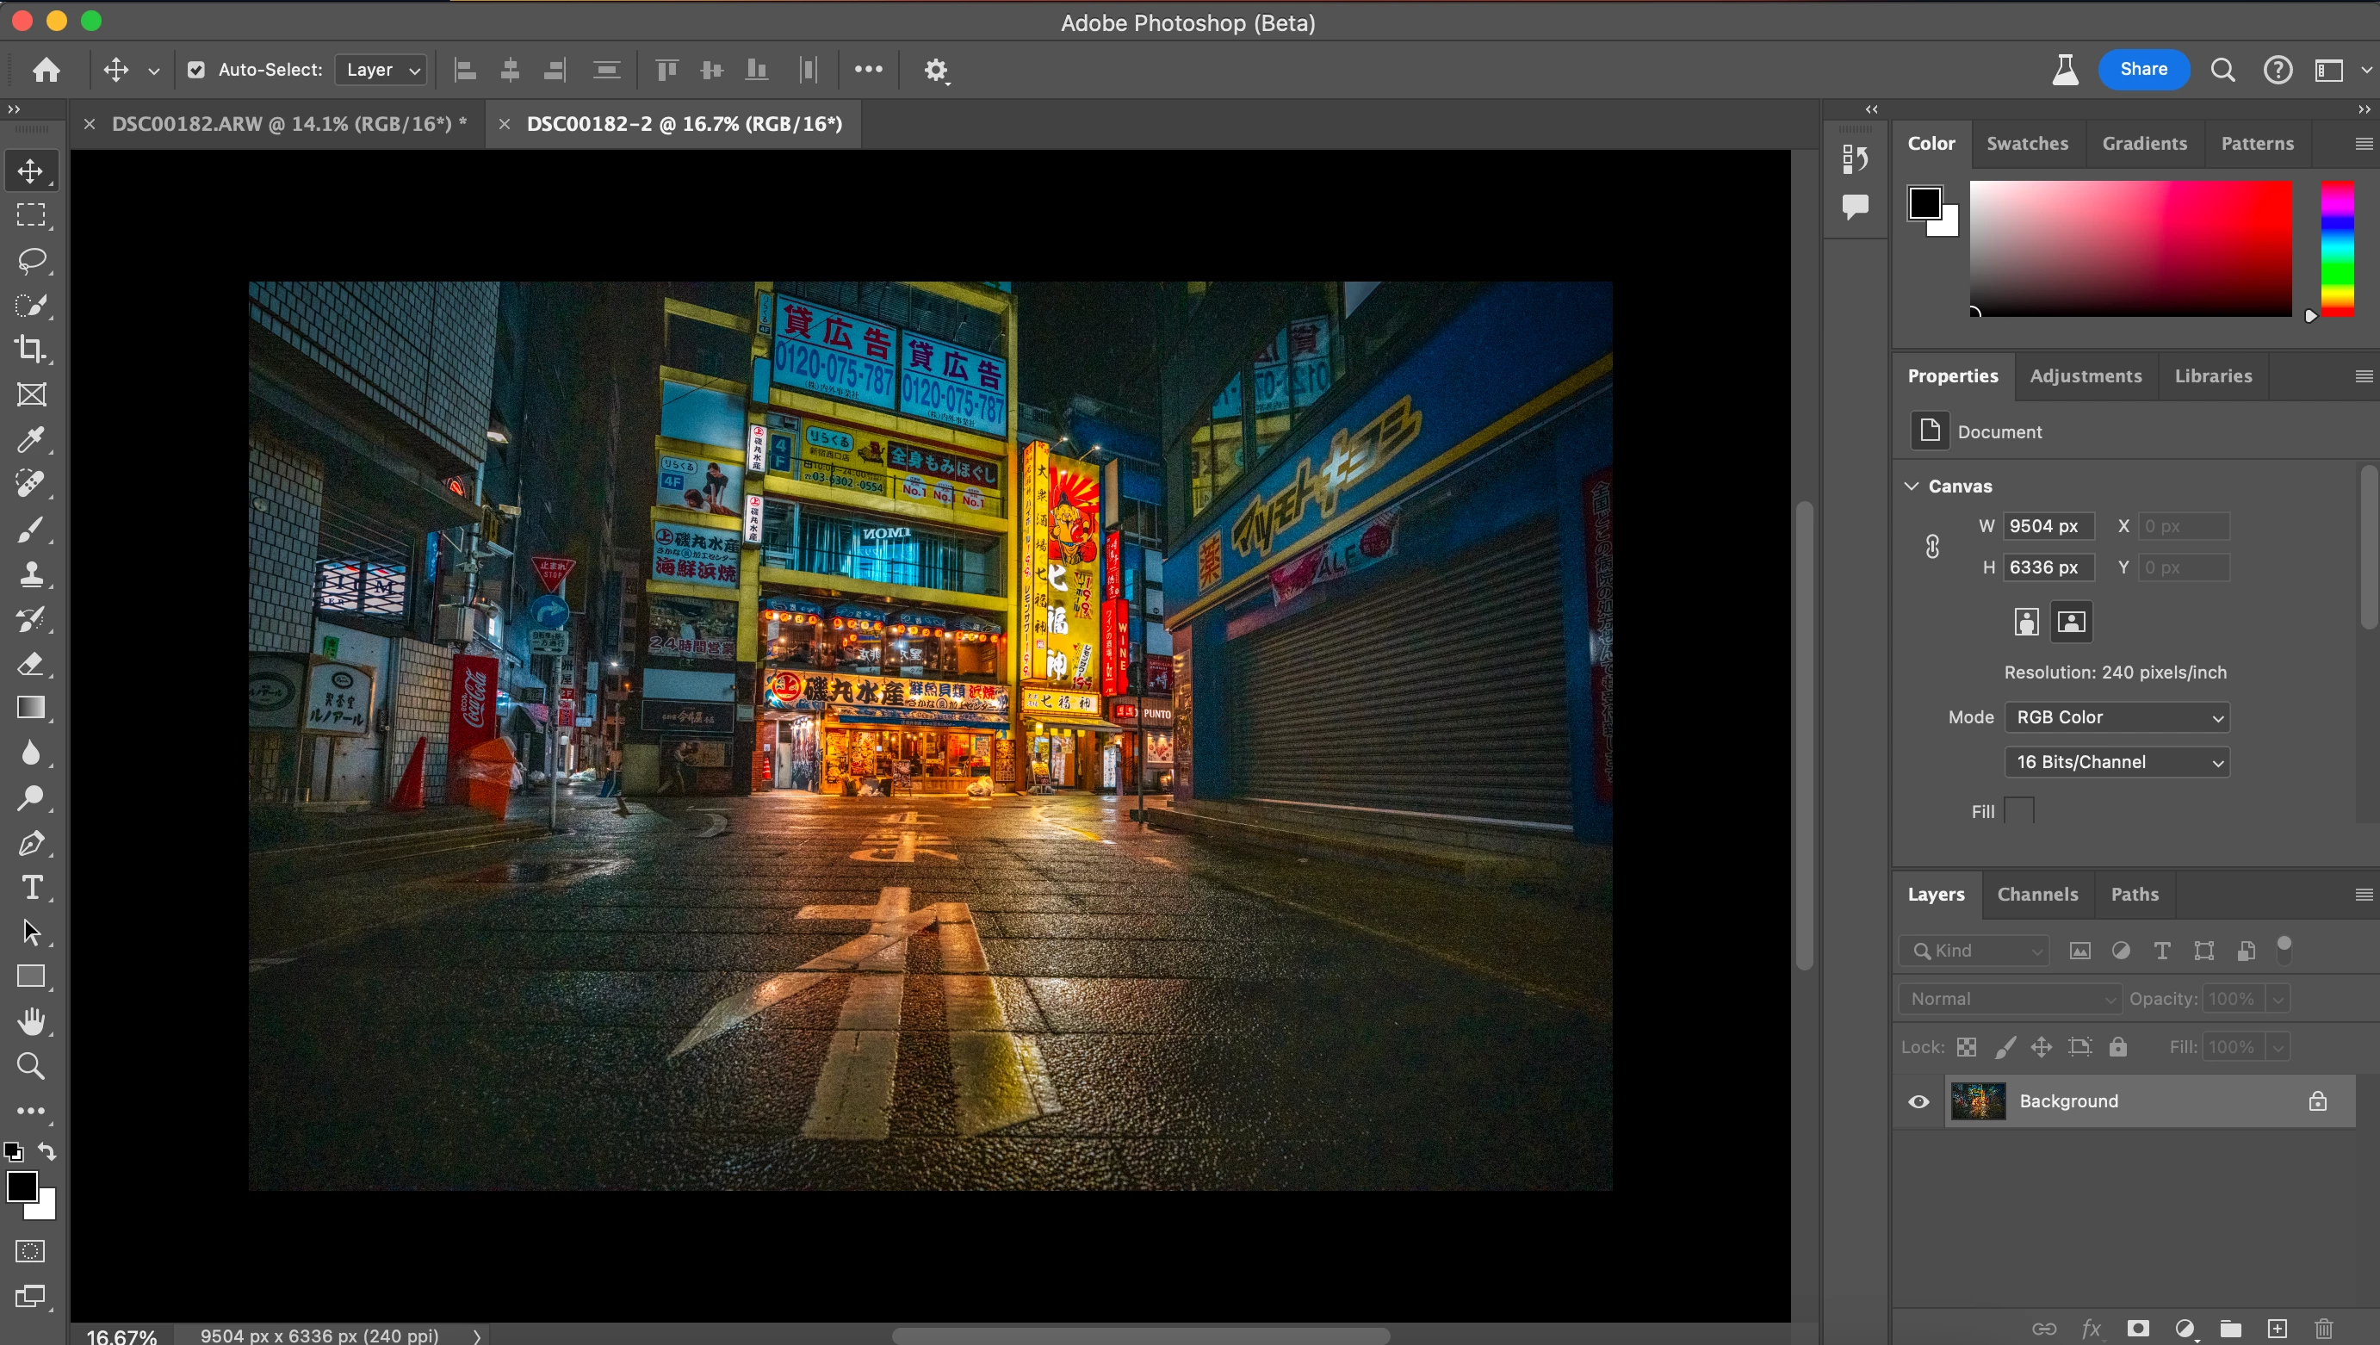Click the delete layer trash icon

pos(2325,1329)
